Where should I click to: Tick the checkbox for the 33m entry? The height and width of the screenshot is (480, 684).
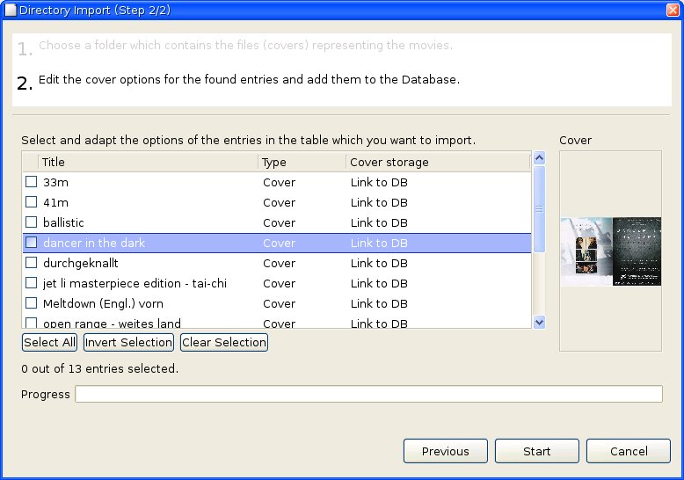pyautogui.click(x=32, y=182)
